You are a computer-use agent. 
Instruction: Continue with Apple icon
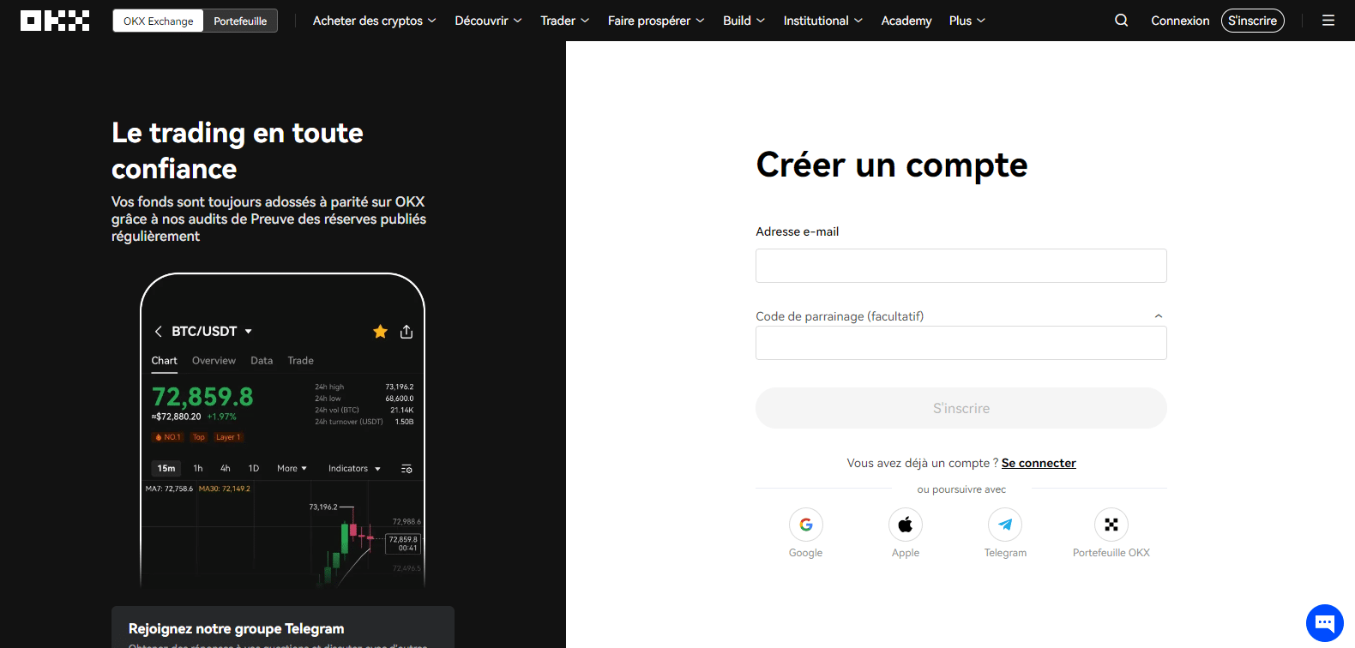click(x=906, y=525)
